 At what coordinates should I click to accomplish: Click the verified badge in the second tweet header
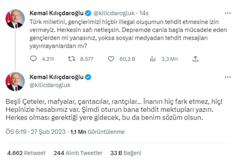[87, 78]
